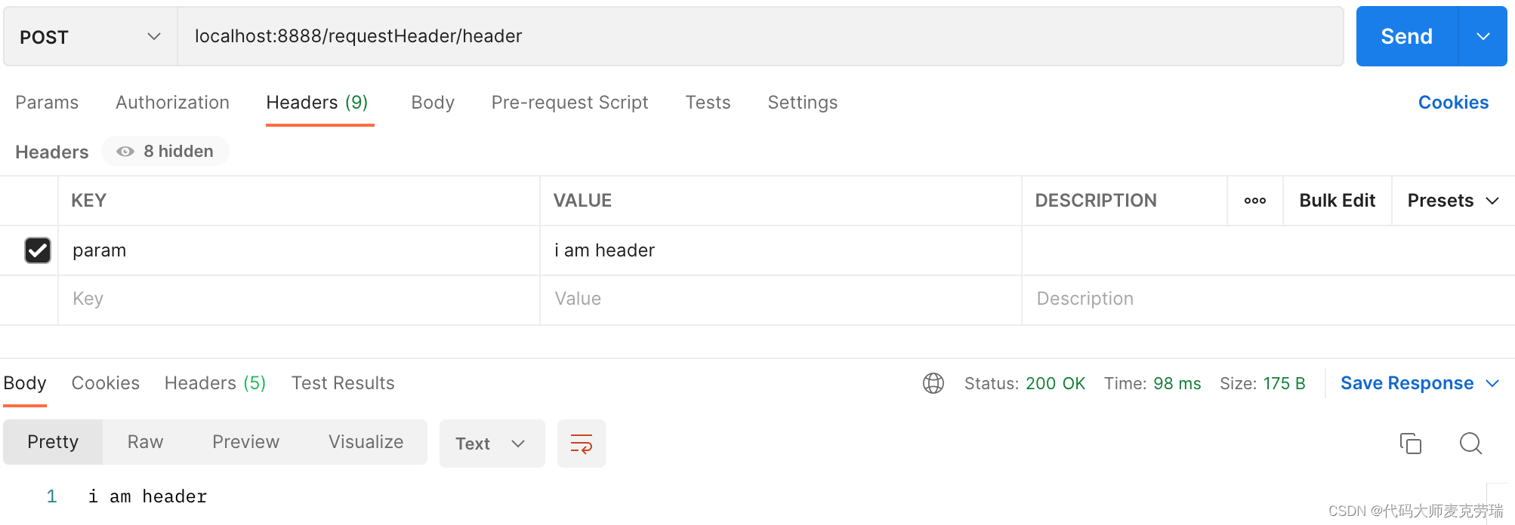This screenshot has width=1515, height=525.
Task: Click the Bulk Edit button
Action: [x=1337, y=201]
